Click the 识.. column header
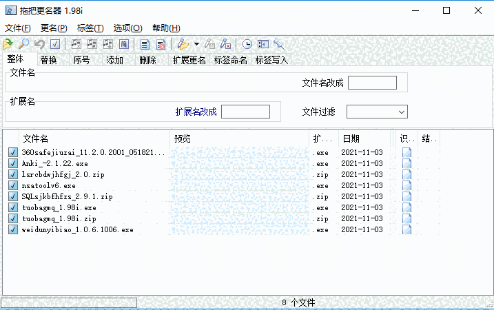The height and width of the screenshot is (310, 494). pos(406,138)
